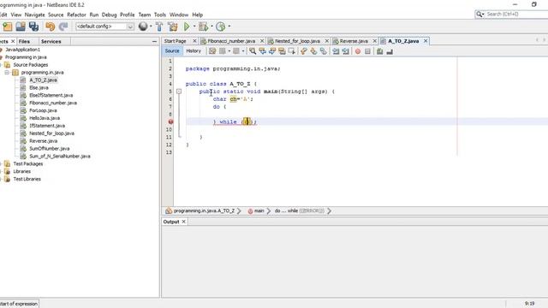Click the Find Previous Occurrence icon
The image size is (548, 308).
[262, 51]
